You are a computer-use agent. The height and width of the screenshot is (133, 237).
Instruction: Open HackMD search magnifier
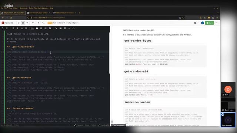click(x=43, y=23)
